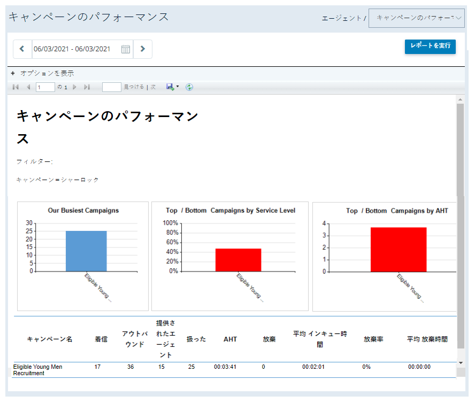Click キャンペーン名 column header
475x403 pixels.
[x=50, y=339]
